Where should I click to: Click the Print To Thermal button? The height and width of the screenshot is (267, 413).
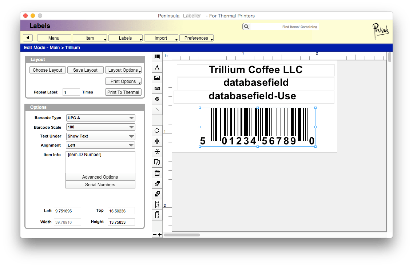(x=123, y=92)
